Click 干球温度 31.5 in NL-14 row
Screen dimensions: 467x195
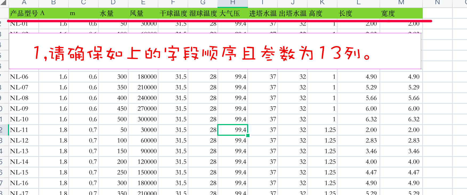173,162
